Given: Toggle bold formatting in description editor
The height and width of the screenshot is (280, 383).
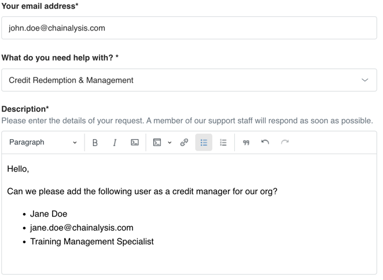Looking at the screenshot, I should (x=95, y=143).
